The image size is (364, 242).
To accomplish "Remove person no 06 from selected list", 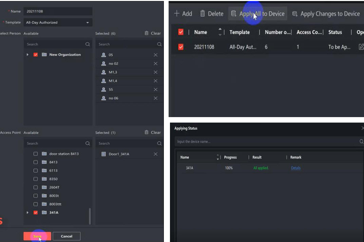I will [155, 98].
